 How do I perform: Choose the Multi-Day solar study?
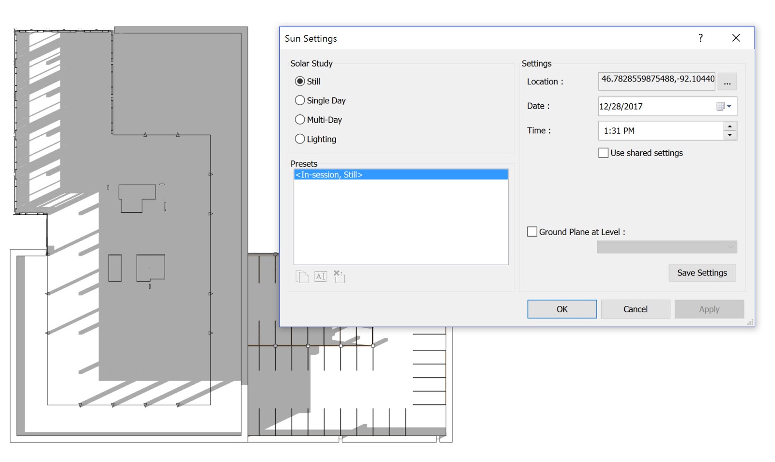[300, 119]
